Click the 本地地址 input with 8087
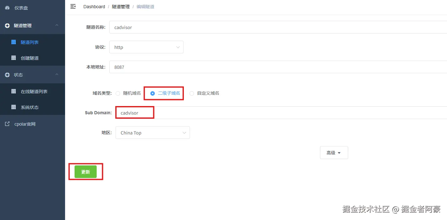Viewport: 447px width, 220px height. click(278, 67)
